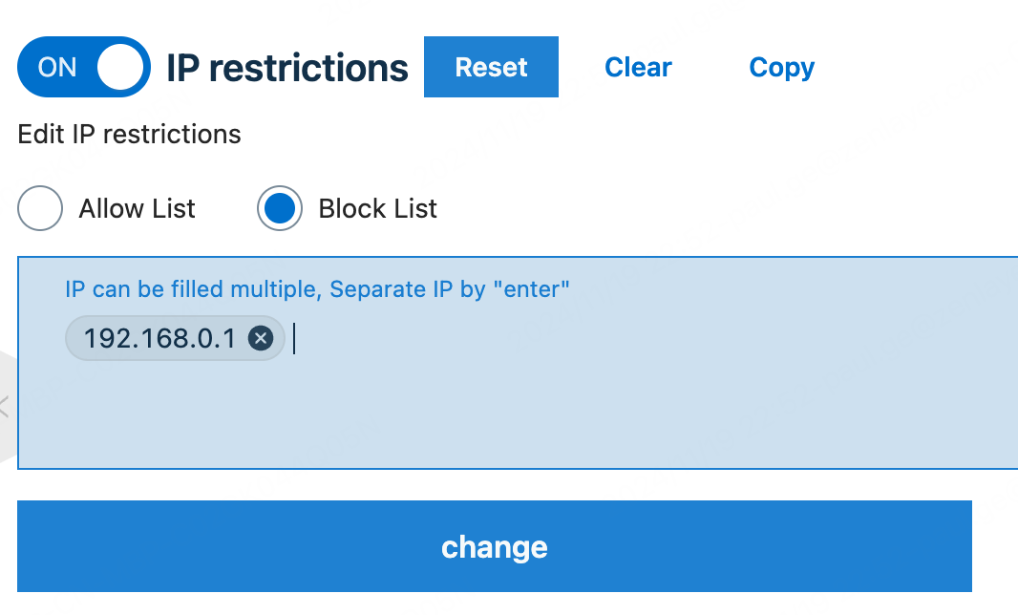Screen dimensions: 1018x615
Task: Click the "IP restrictions" heading
Action: tap(287, 68)
